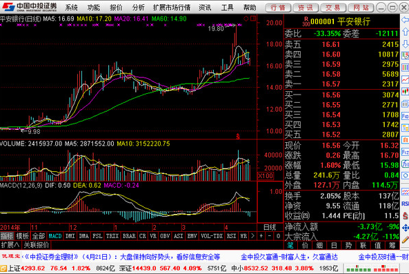
Task: Open the 日线 period selector
Action: point(270,227)
